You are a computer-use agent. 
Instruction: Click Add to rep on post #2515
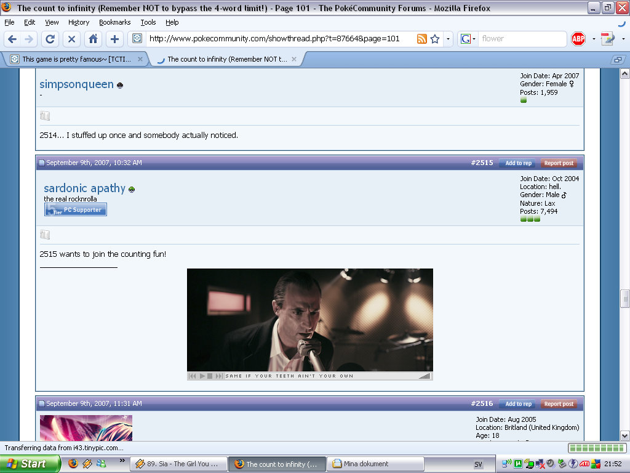tap(517, 163)
